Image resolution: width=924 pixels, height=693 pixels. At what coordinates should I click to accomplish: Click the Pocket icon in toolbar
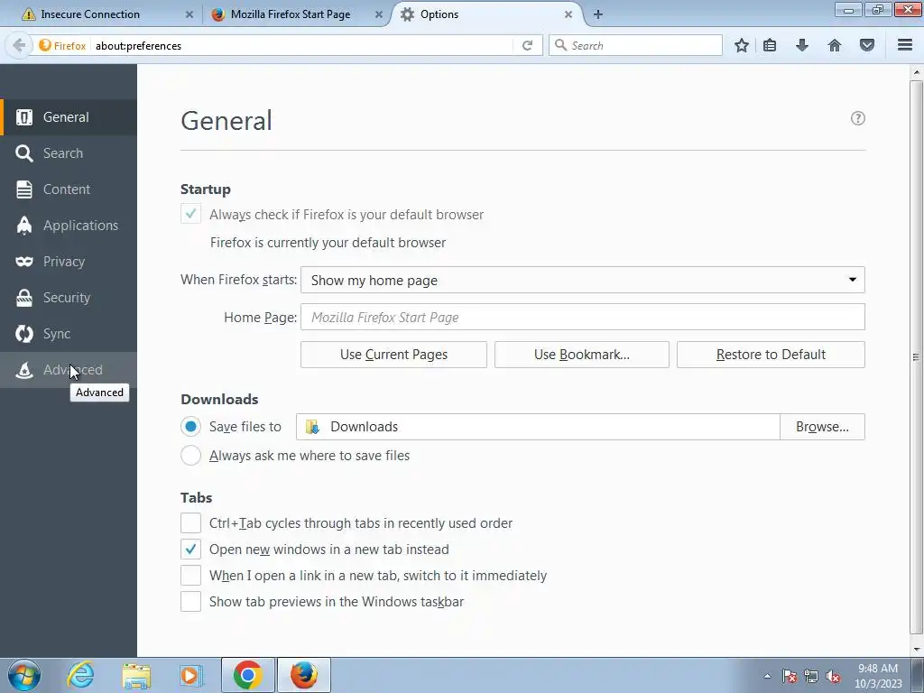click(867, 45)
